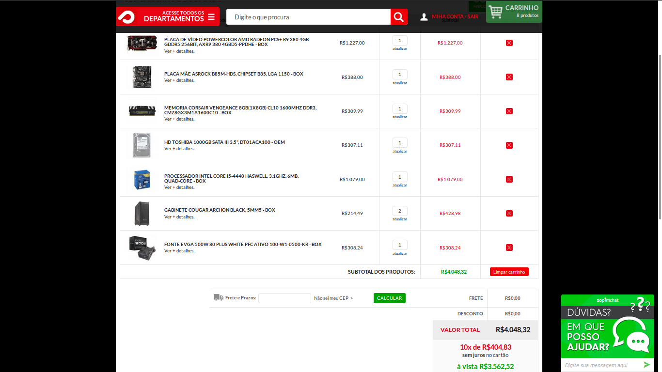Open Ver + detalhes for EVGA power supply
The height and width of the screenshot is (372, 662).
179,250
